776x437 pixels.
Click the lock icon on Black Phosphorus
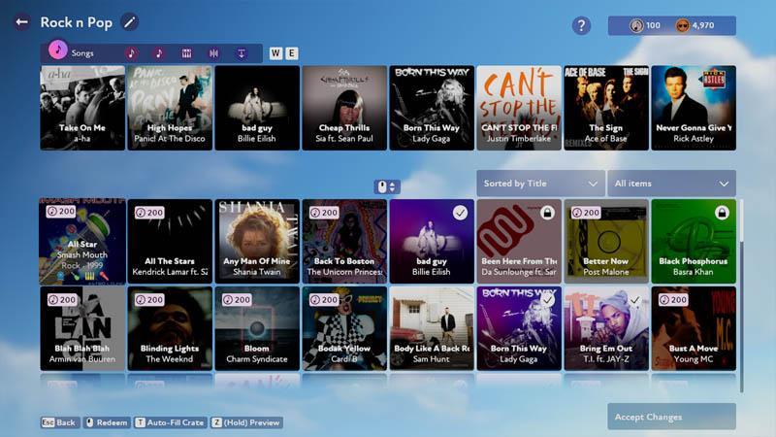722,213
